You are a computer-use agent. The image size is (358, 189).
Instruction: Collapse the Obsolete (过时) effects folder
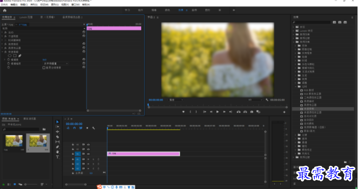pyautogui.click(x=296, y=86)
